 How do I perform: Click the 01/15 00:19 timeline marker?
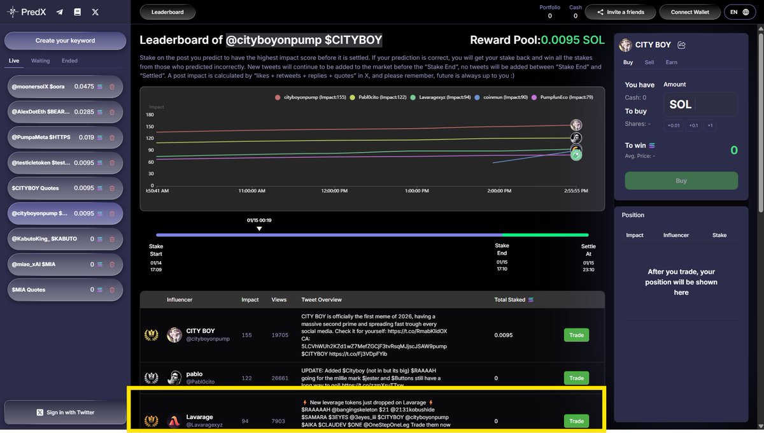coord(258,225)
